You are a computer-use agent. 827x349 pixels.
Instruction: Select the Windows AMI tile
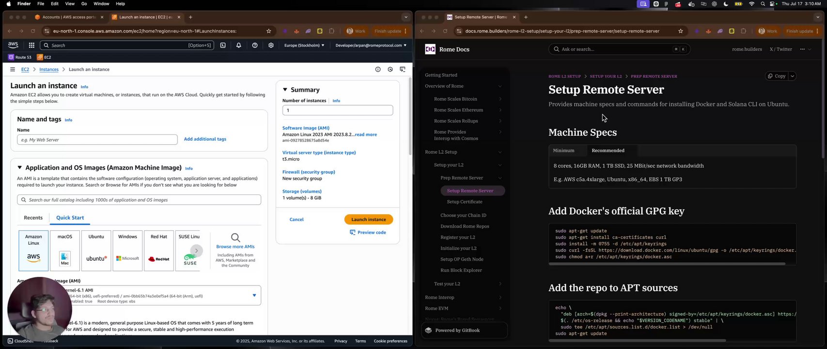click(x=127, y=251)
